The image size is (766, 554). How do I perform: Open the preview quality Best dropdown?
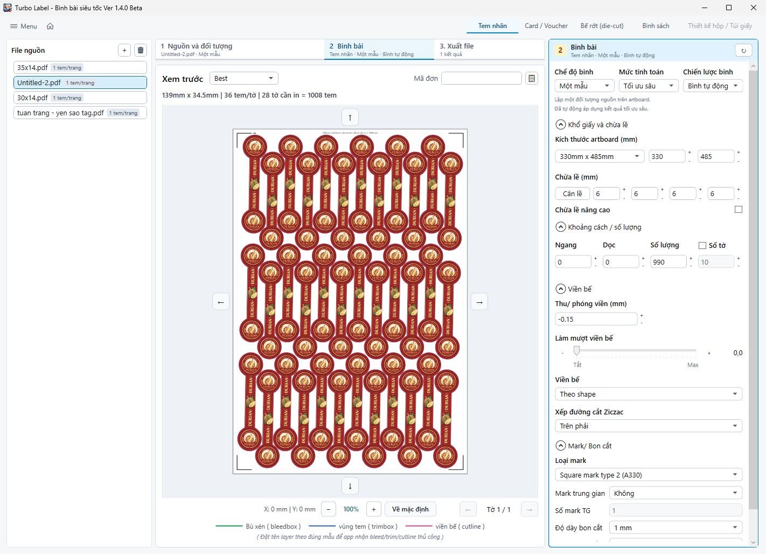[x=244, y=79]
